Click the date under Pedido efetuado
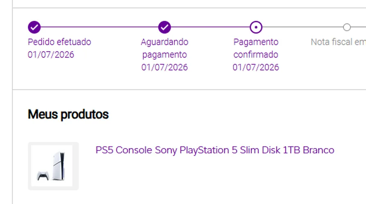The width and height of the screenshot is (366, 204). pyautogui.click(x=51, y=55)
